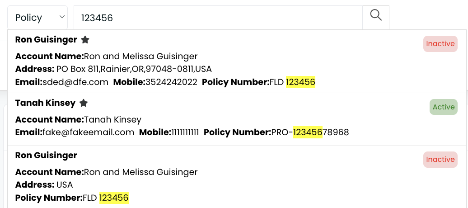
Task: Click the Inactive badge on first result
Action: click(x=440, y=44)
